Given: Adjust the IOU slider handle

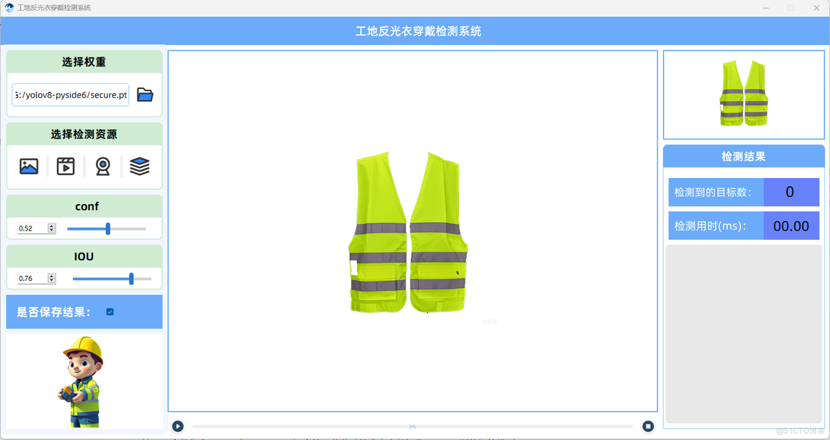Looking at the screenshot, I should (x=131, y=279).
